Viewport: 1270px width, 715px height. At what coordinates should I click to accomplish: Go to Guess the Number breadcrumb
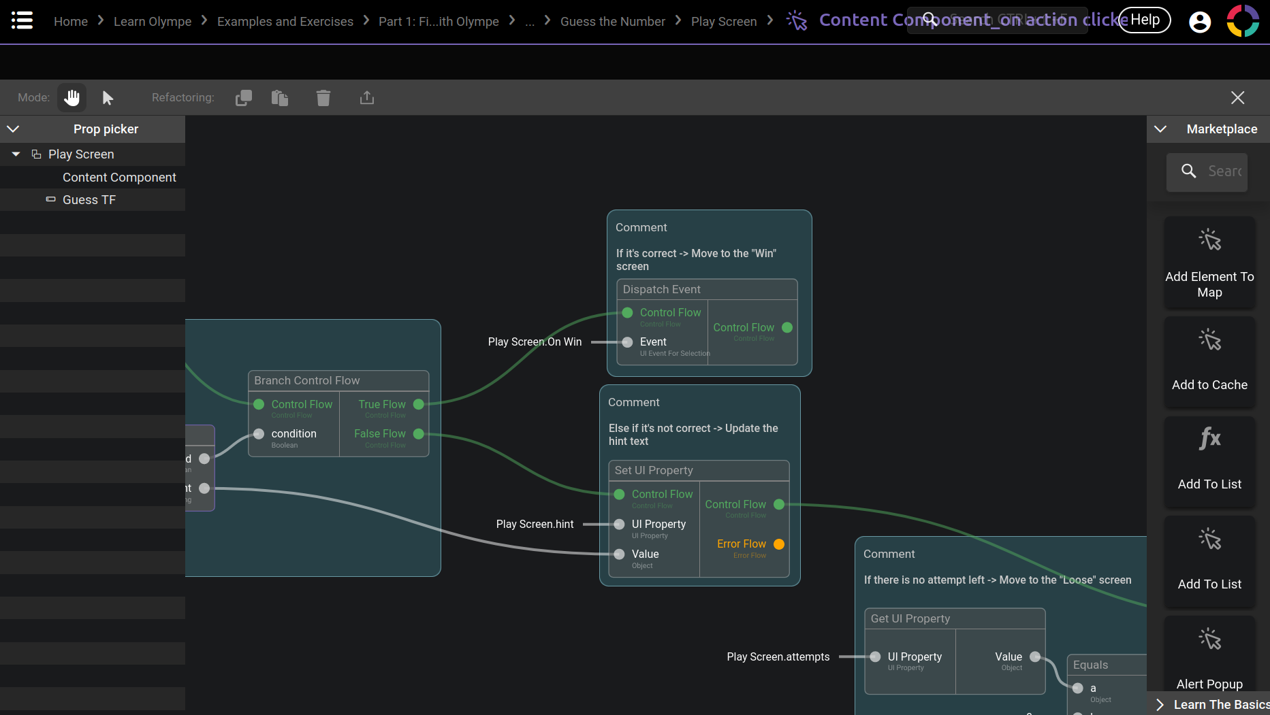(x=612, y=22)
